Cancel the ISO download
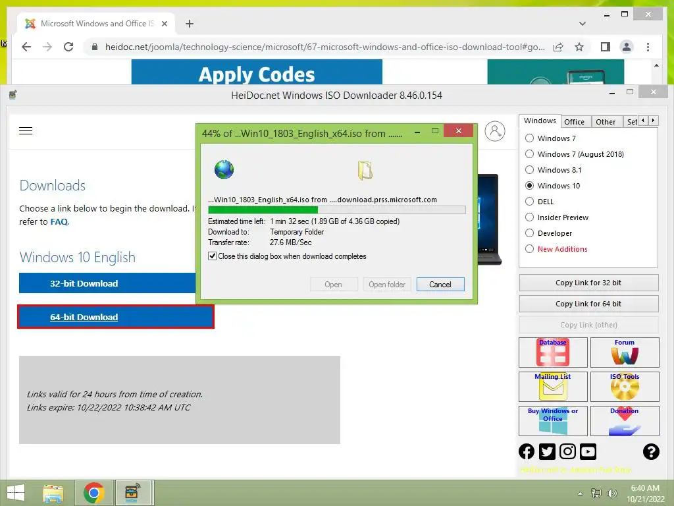Image resolution: width=674 pixels, height=506 pixels. pos(440,285)
